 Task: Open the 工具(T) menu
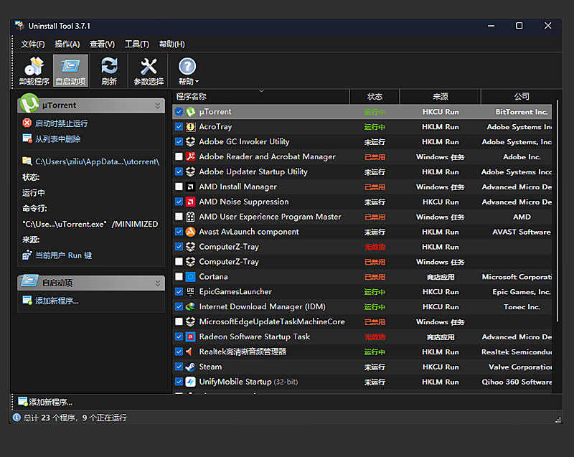click(x=136, y=44)
